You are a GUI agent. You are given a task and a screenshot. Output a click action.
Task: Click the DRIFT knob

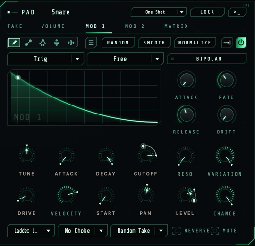click(227, 114)
